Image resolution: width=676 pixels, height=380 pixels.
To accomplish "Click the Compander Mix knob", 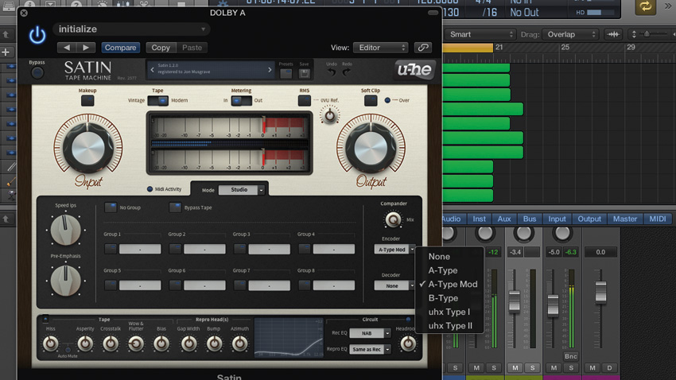I will coord(393,219).
